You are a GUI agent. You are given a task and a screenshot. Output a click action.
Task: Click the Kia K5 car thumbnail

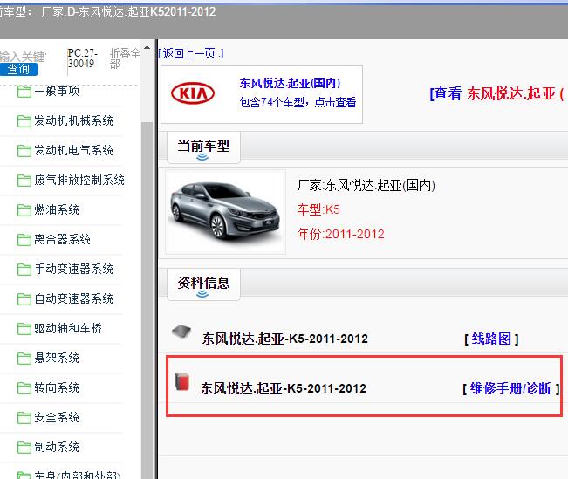point(225,212)
